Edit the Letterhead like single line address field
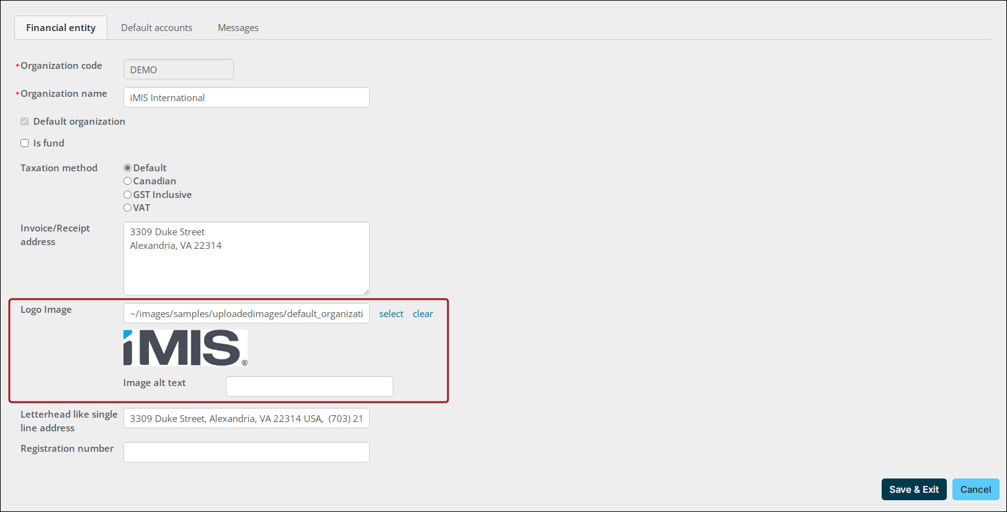 click(246, 418)
